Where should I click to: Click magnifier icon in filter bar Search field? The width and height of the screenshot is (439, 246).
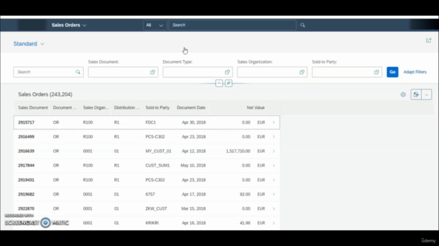click(78, 72)
